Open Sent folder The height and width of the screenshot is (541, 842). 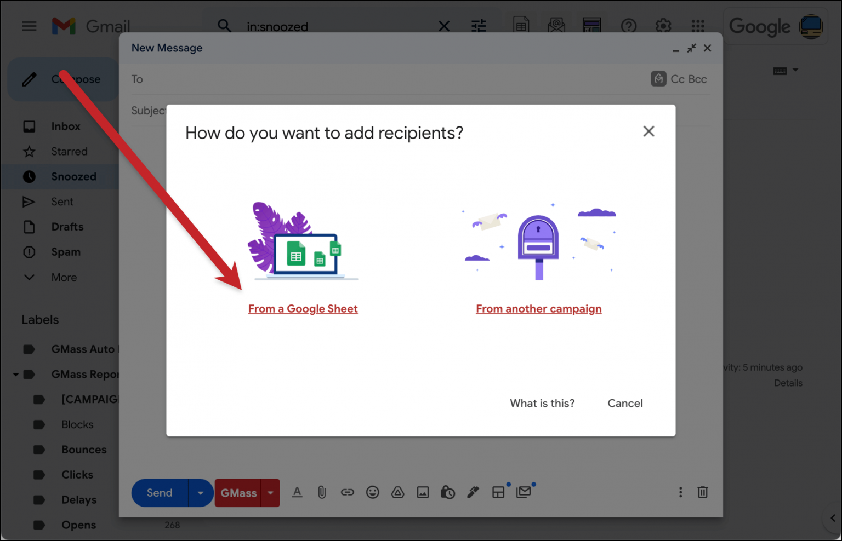point(62,202)
